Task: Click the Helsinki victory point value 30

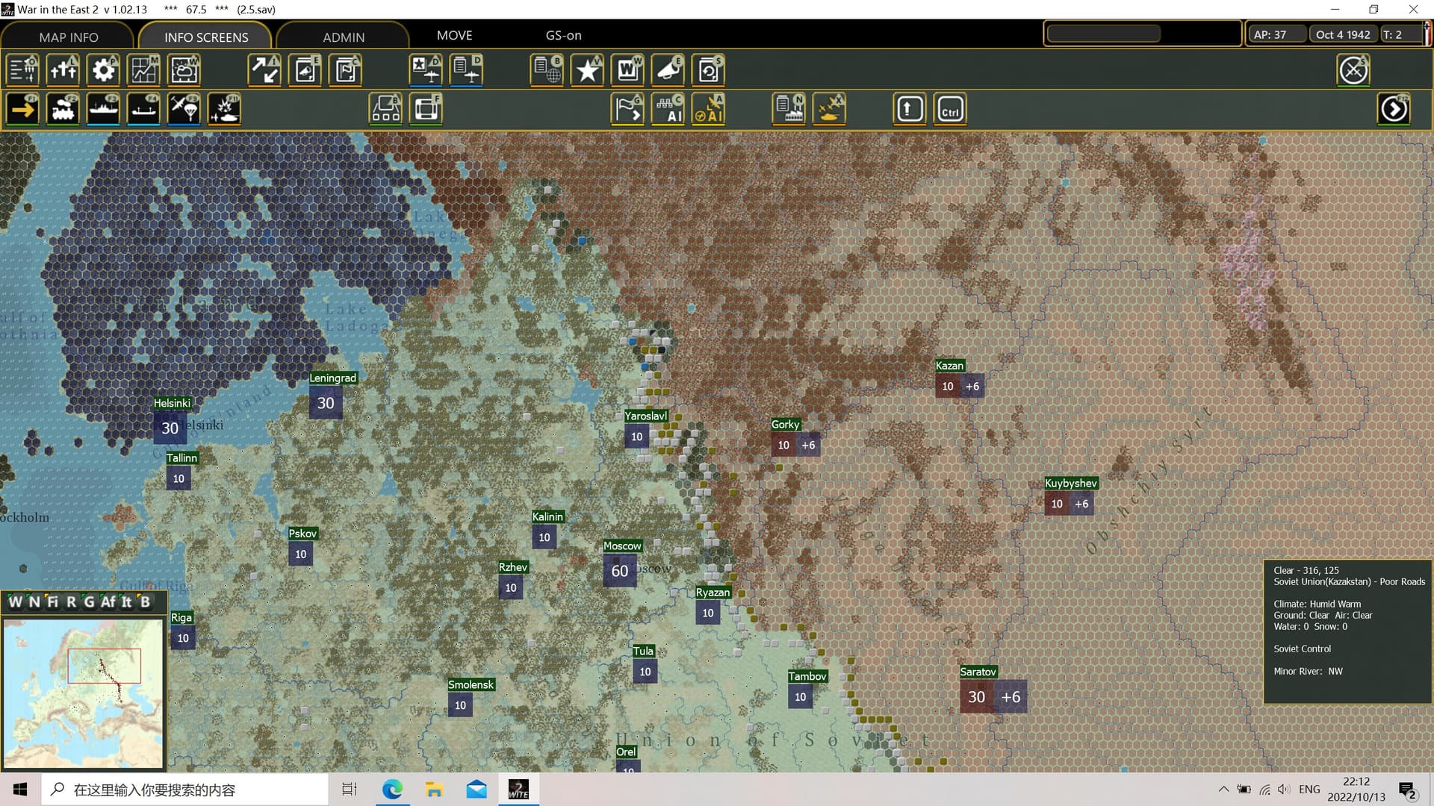Action: coord(170,428)
